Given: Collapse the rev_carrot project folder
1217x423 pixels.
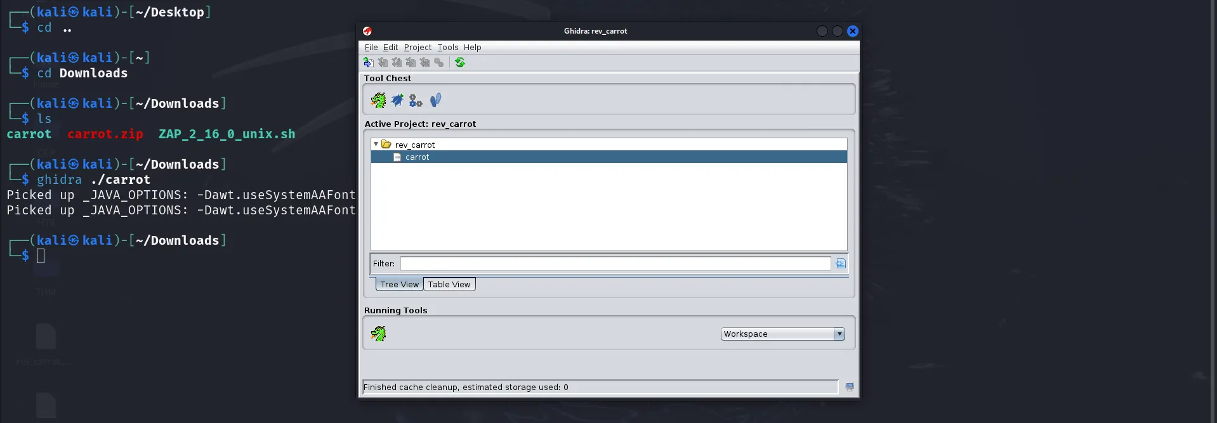Looking at the screenshot, I should (376, 145).
